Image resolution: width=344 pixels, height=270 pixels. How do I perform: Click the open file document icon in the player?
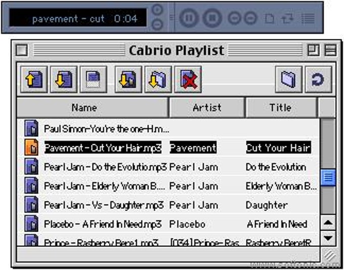[269, 18]
